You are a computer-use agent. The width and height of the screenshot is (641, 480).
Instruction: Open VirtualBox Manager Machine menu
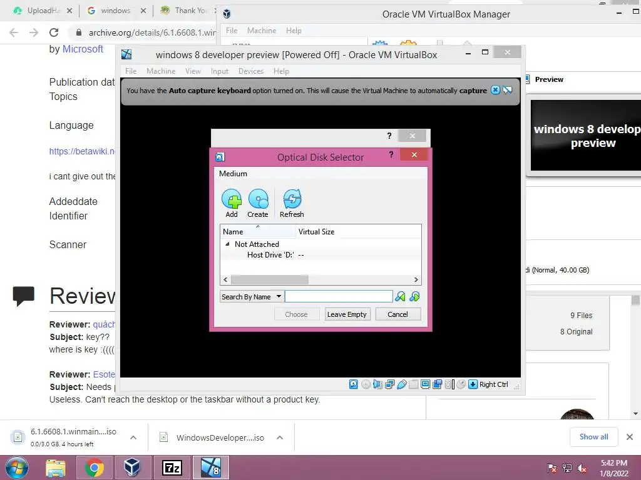262,31
